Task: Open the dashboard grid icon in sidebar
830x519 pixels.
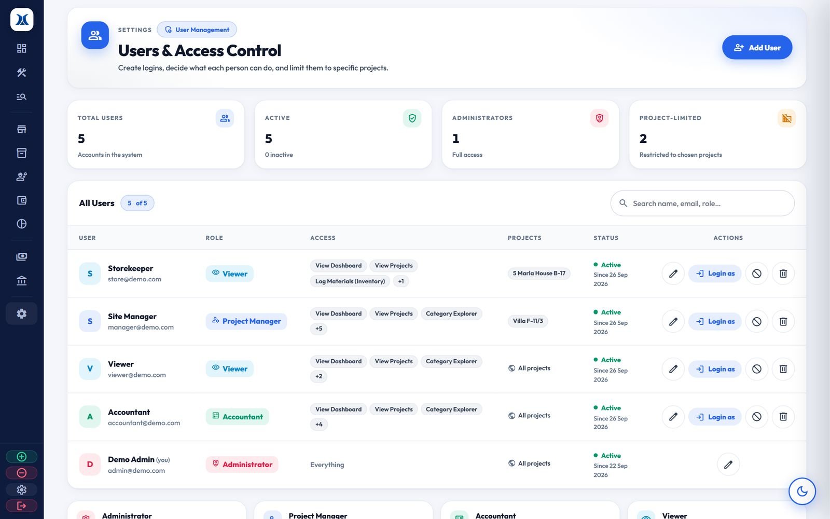Action: 21,48
